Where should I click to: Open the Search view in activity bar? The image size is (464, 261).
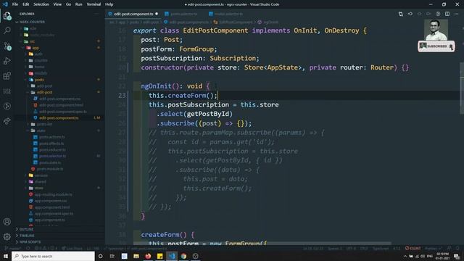click(x=7, y=30)
